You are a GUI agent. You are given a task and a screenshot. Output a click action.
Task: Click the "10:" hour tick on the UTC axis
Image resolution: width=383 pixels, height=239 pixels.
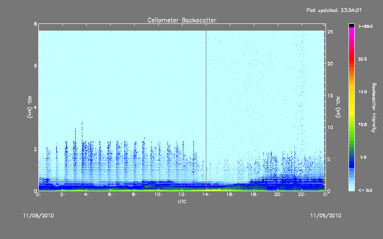158,195
